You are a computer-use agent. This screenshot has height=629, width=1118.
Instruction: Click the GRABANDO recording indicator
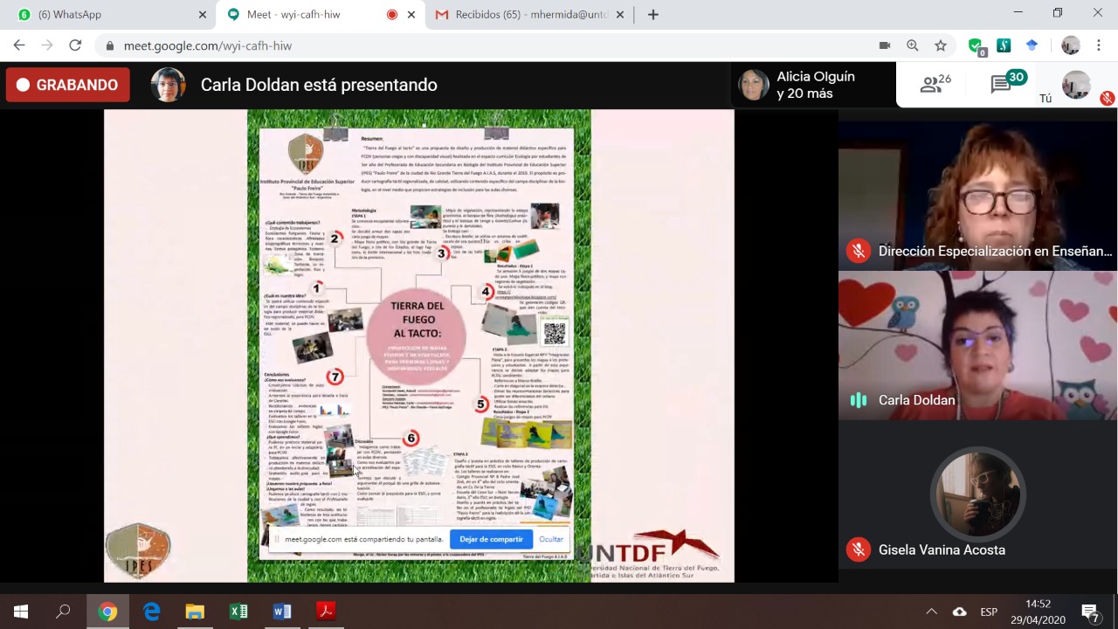[67, 85]
